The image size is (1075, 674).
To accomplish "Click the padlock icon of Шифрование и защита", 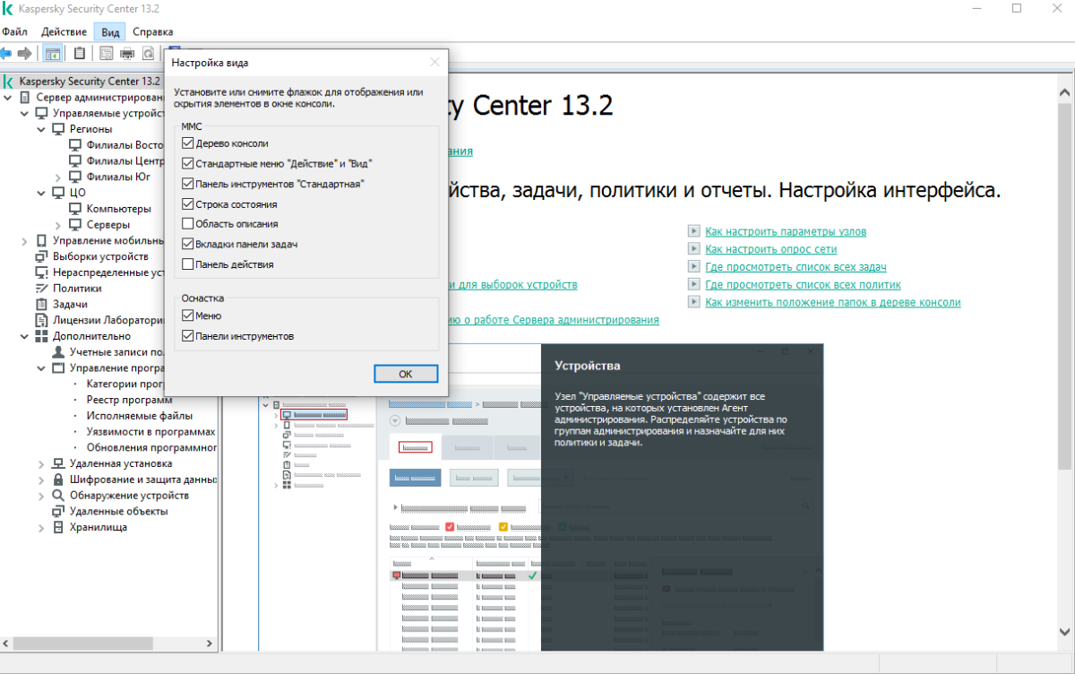I will tap(59, 480).
